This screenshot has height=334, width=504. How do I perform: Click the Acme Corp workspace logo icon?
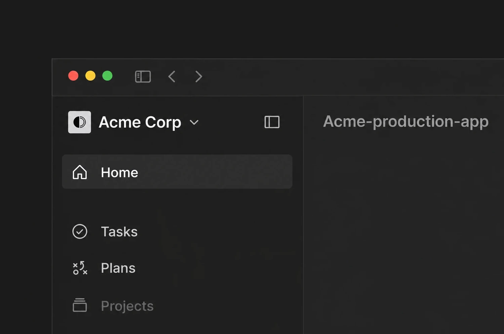click(80, 122)
